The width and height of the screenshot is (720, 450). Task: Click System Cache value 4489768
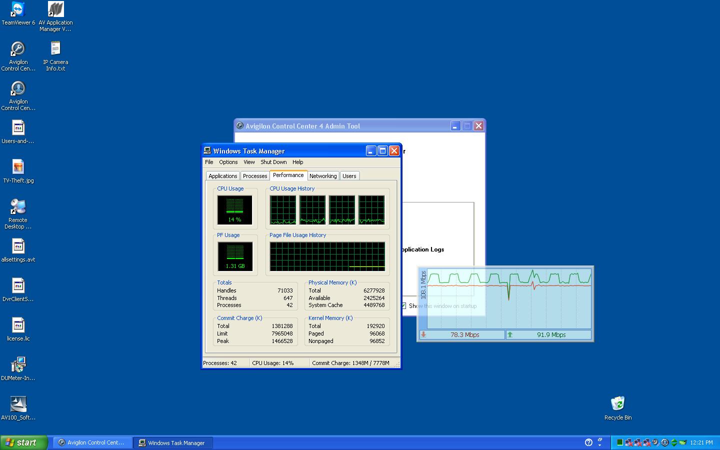point(374,305)
